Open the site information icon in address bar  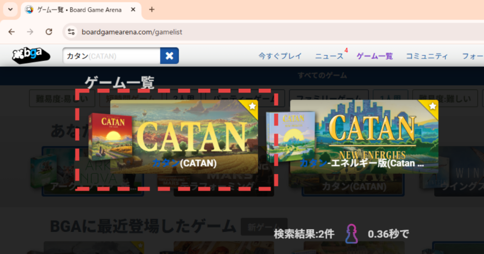(71, 32)
